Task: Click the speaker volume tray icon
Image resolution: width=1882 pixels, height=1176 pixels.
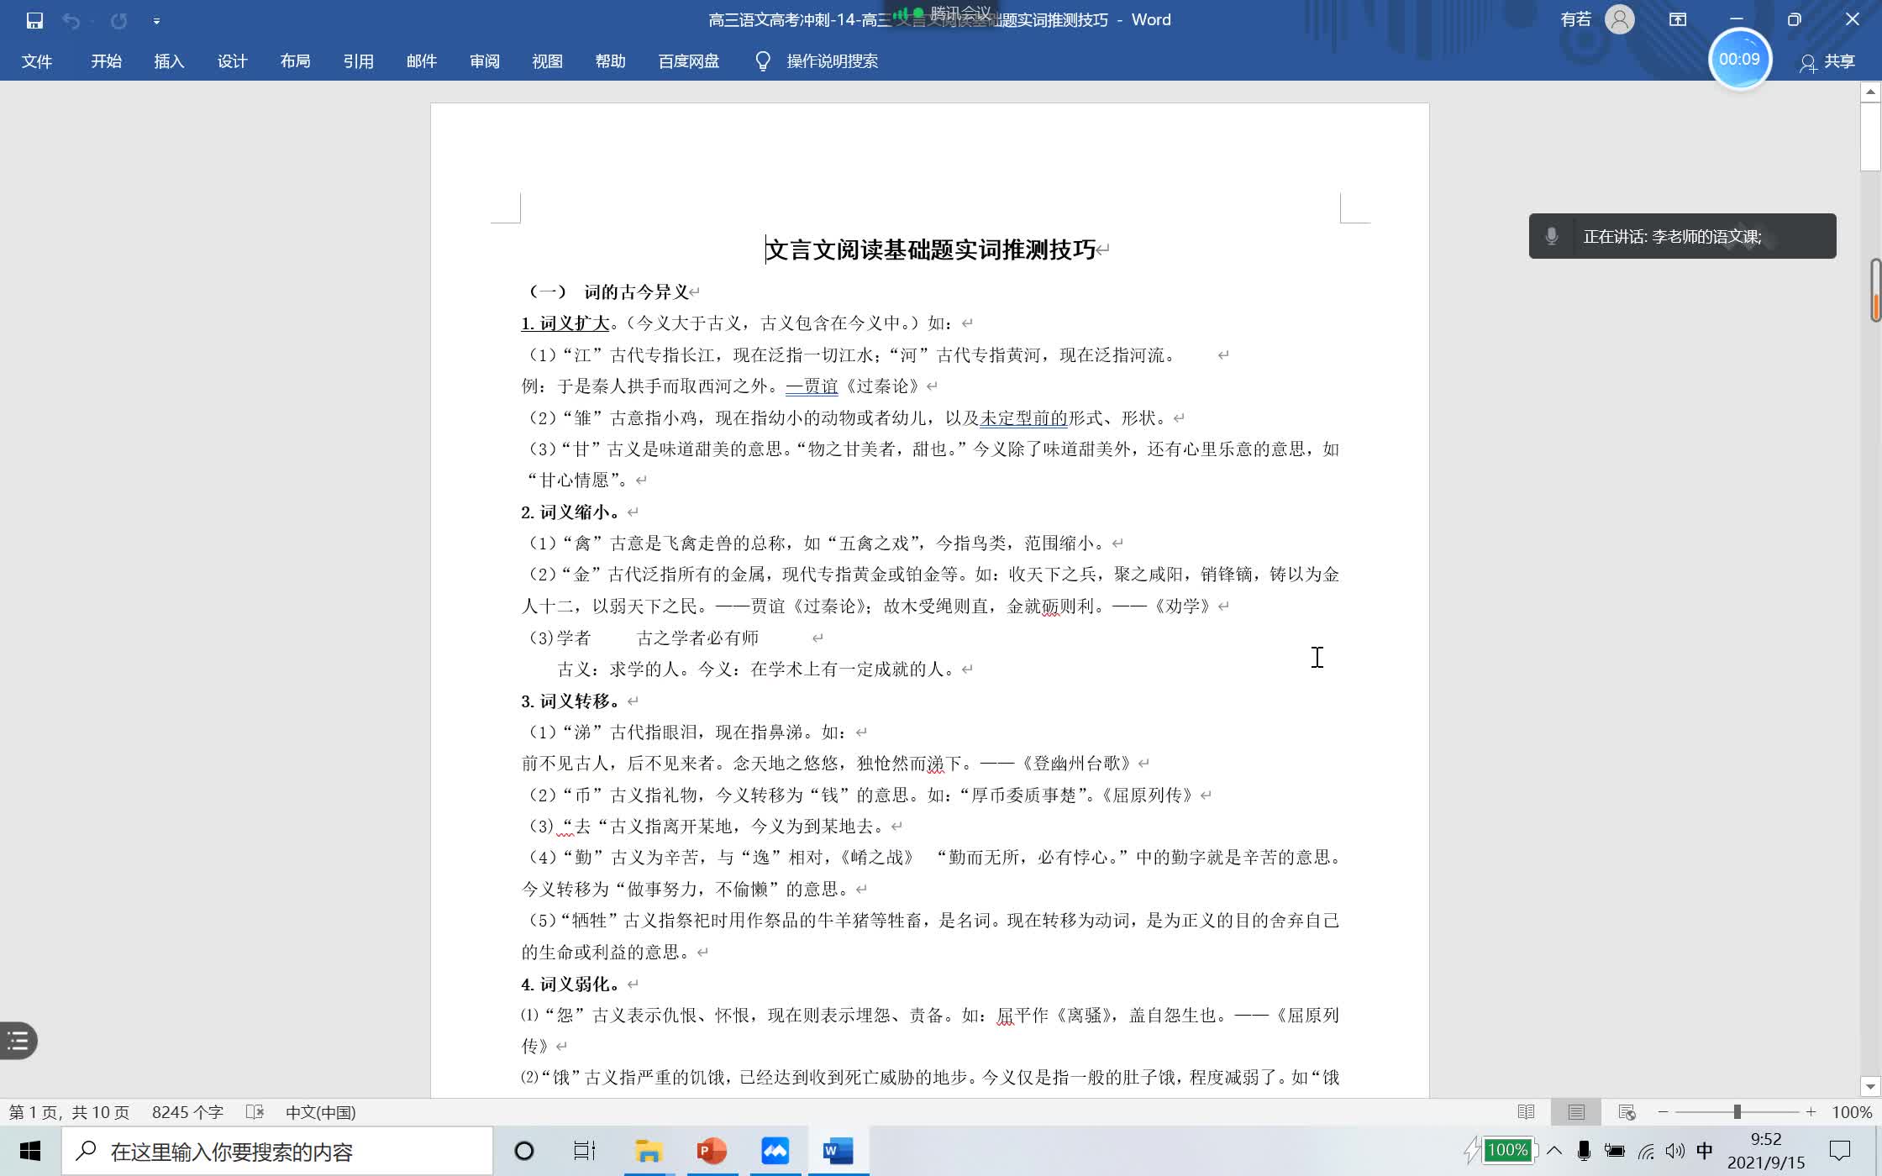Action: (x=1674, y=1151)
